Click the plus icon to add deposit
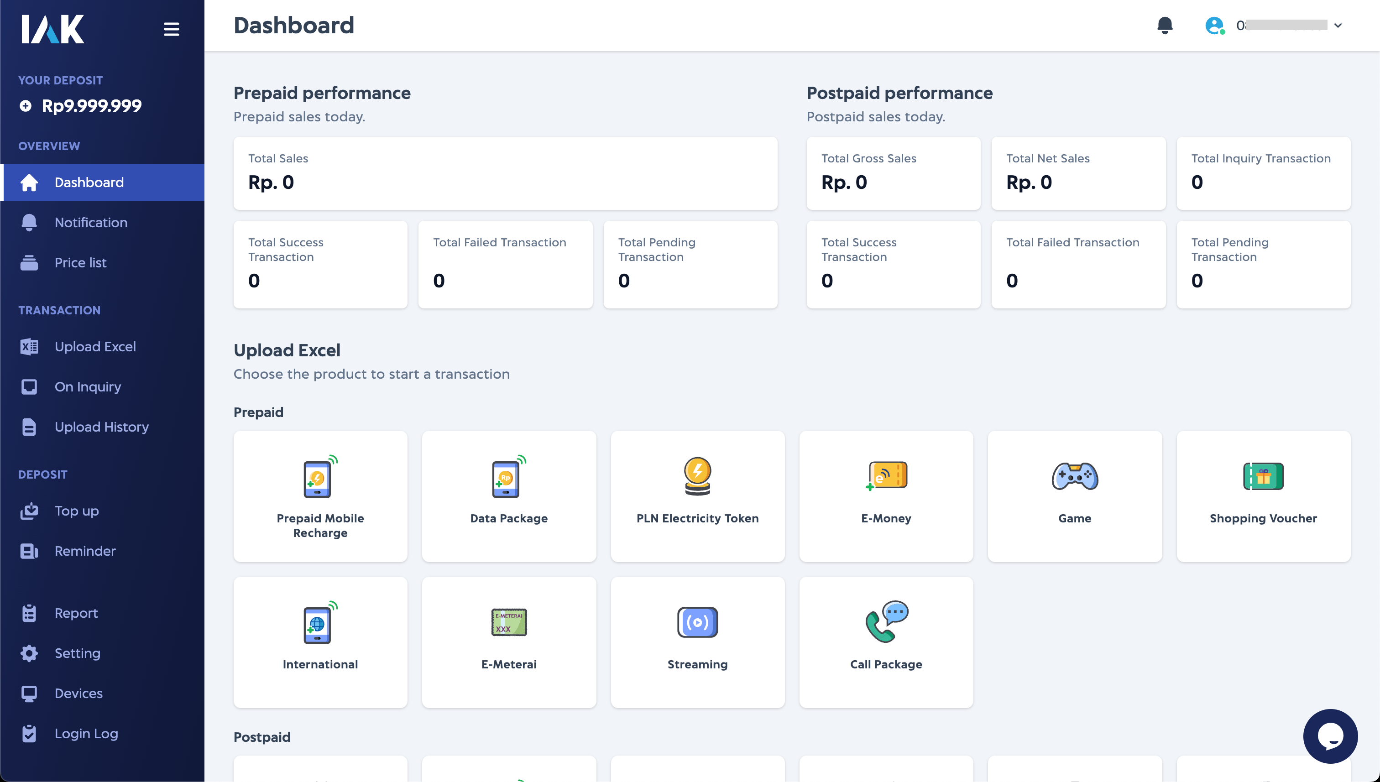 25,106
